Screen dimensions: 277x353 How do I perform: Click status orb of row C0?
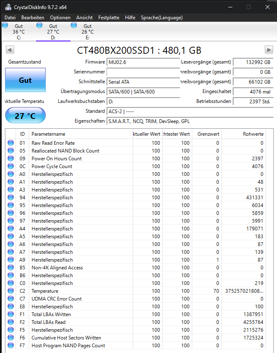(x=11, y=283)
